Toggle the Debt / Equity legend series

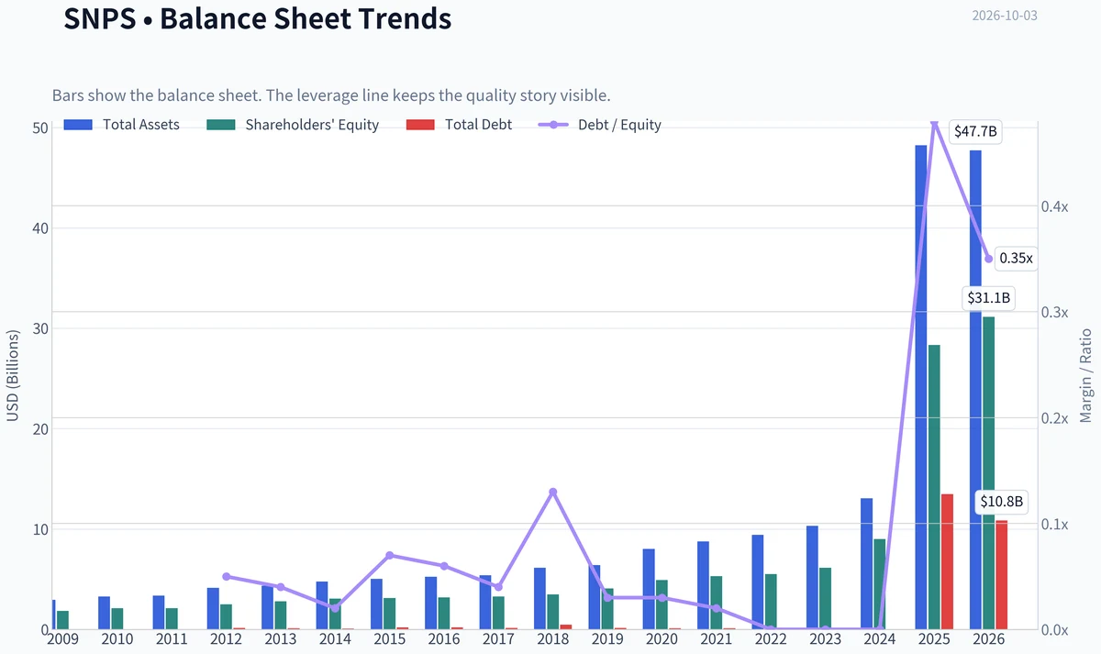(600, 125)
